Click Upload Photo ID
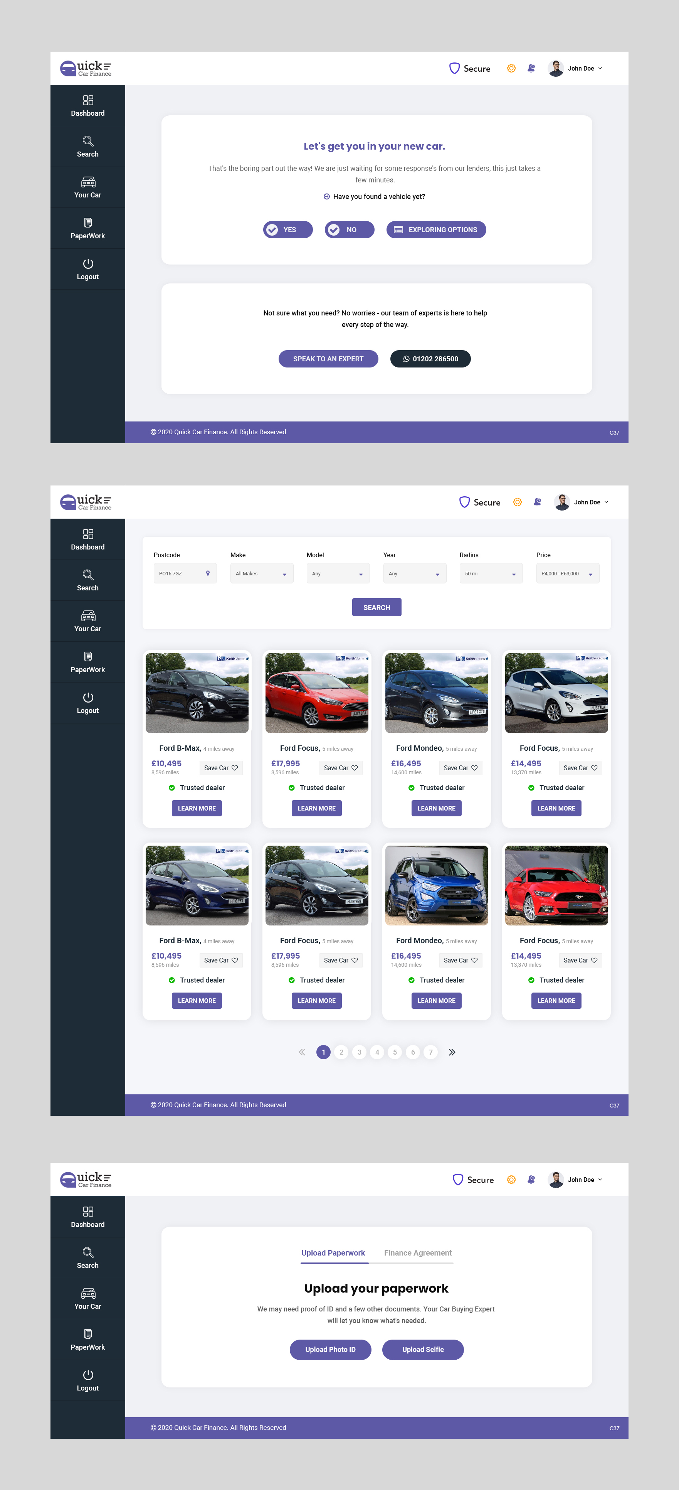 tap(331, 1350)
